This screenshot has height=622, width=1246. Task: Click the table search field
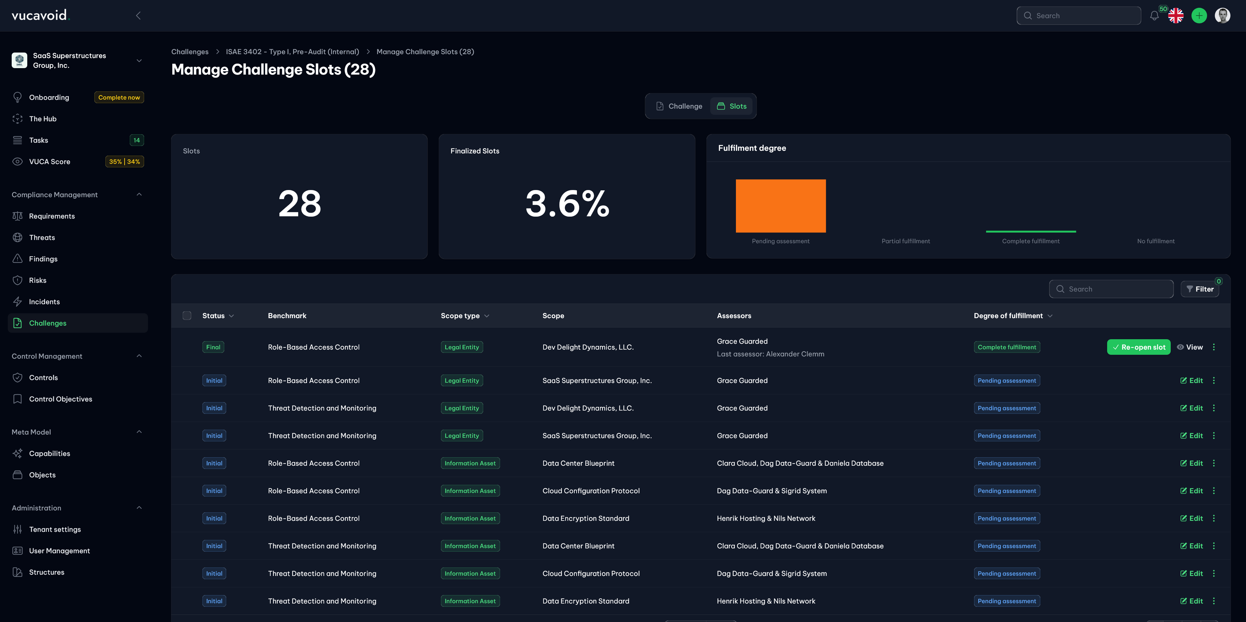click(x=1111, y=289)
